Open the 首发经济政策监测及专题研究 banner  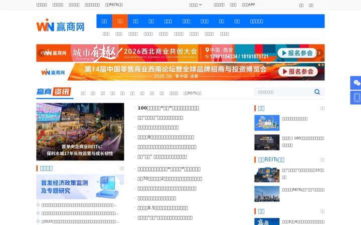(x=80, y=186)
